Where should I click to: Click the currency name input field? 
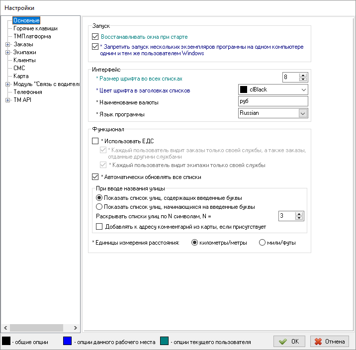273,101
